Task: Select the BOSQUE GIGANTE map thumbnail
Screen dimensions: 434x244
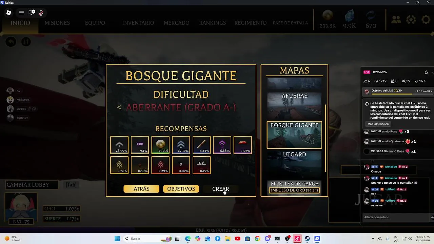Action: [294, 135]
